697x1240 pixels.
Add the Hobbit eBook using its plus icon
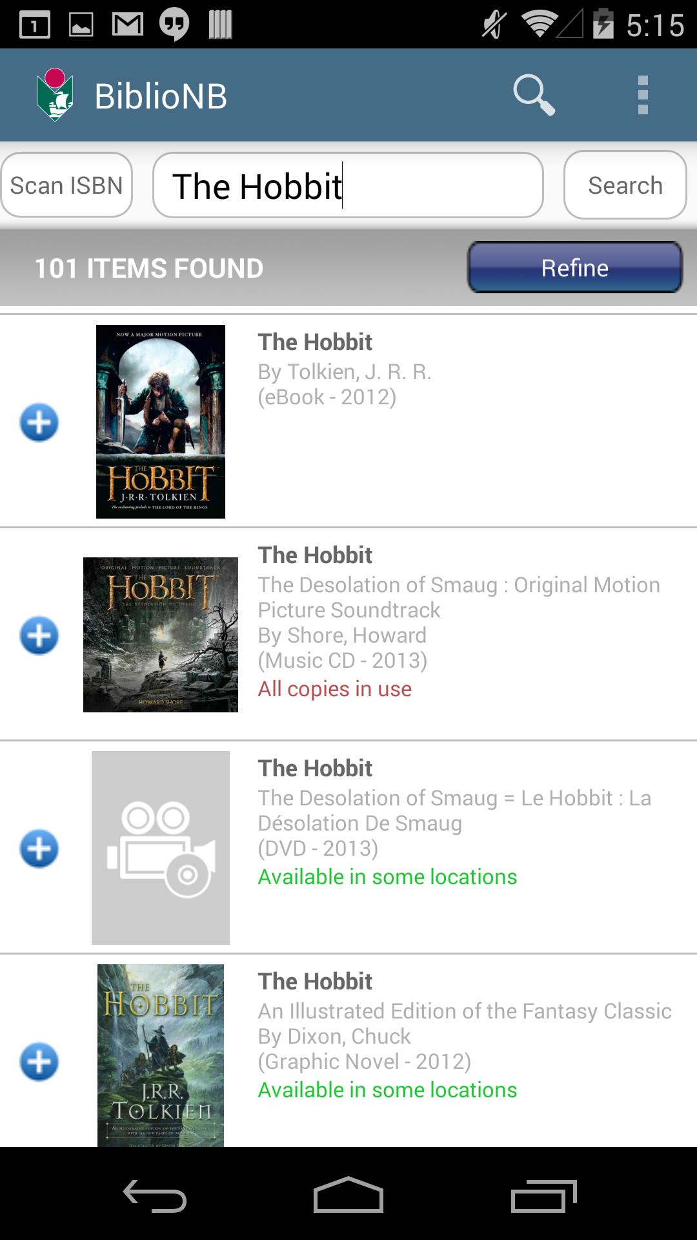[40, 422]
